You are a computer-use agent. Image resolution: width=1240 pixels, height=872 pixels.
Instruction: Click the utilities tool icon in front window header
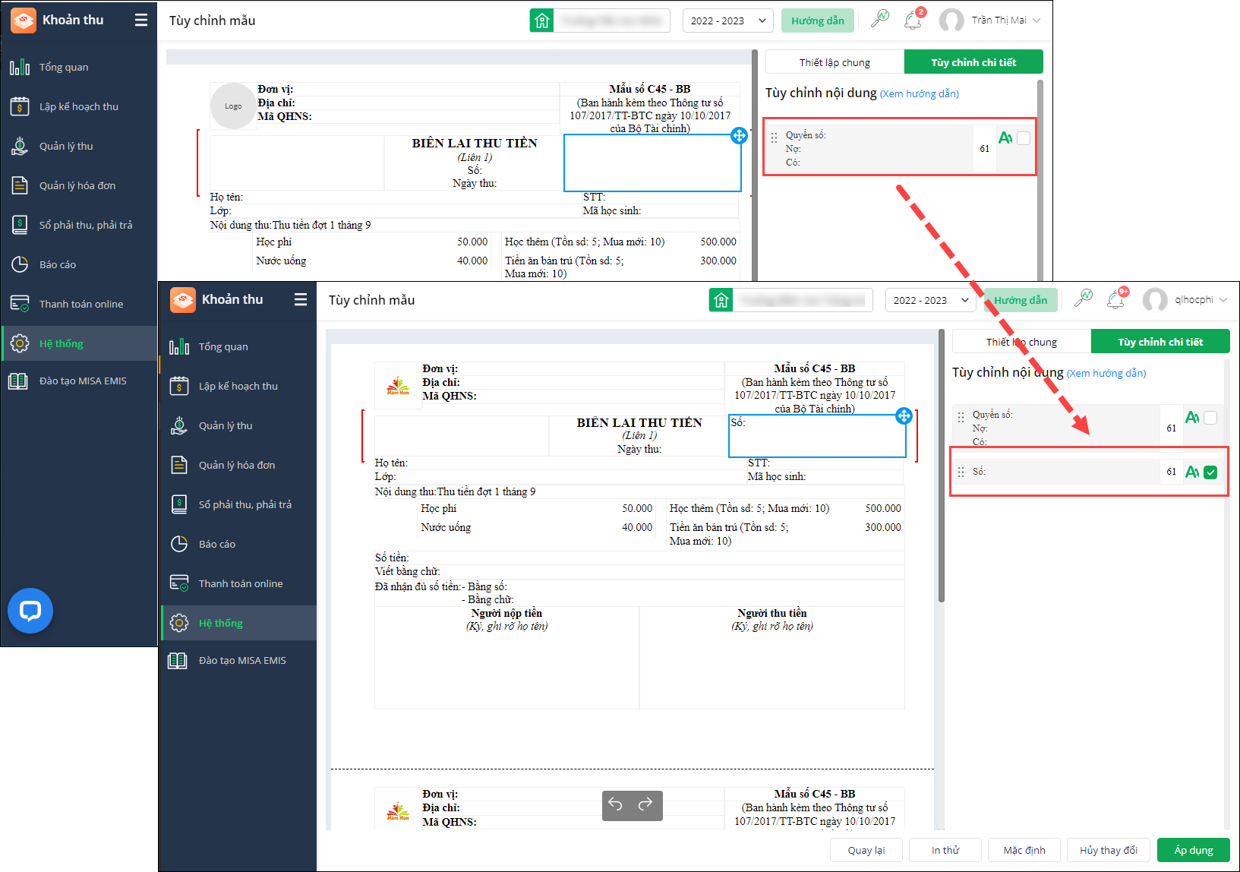pos(1084,299)
